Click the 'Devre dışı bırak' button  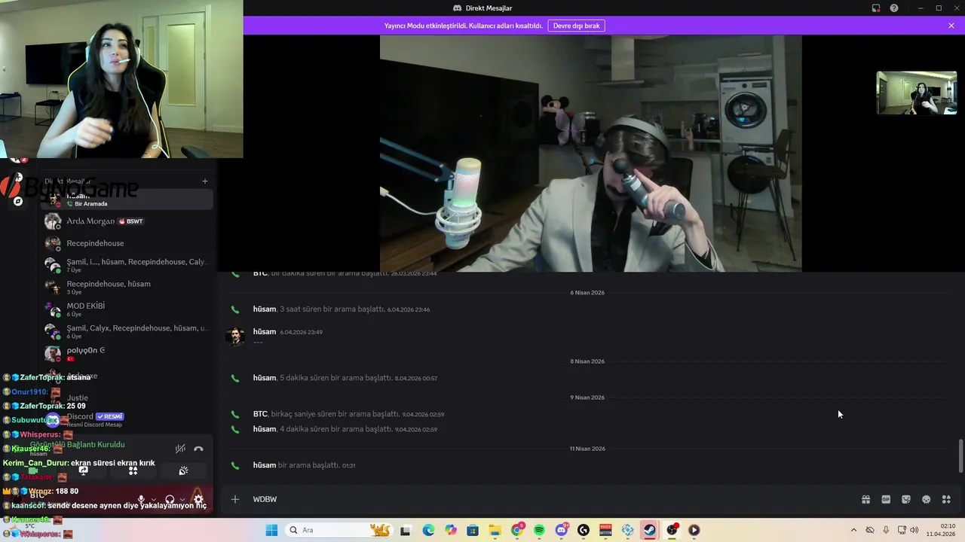pos(577,26)
